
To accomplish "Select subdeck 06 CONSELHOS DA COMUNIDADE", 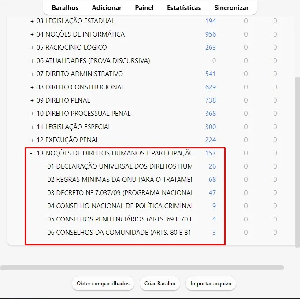I will (119, 232).
